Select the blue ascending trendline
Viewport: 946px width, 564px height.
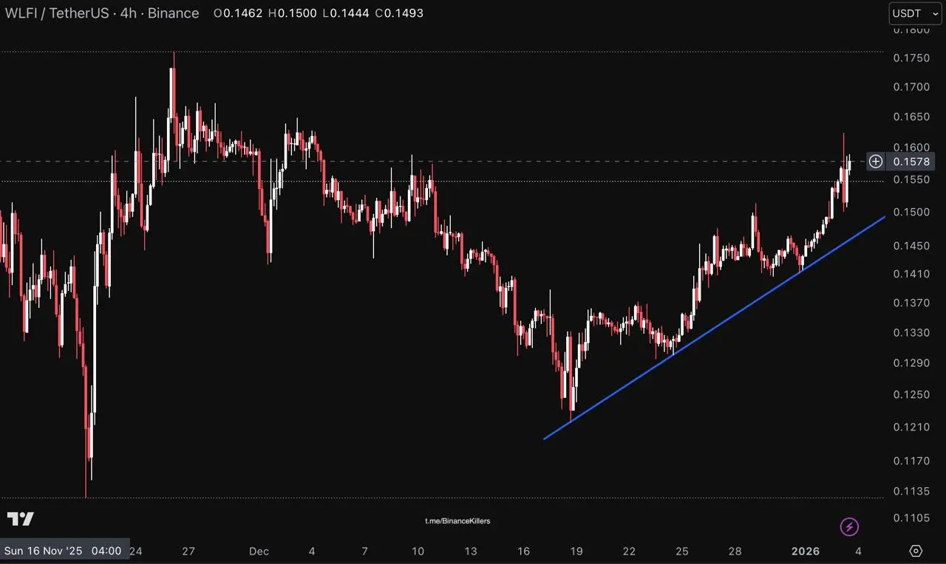[x=714, y=329]
